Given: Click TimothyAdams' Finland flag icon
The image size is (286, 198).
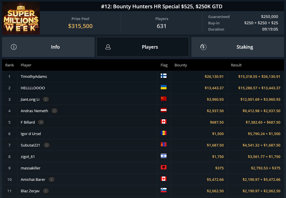Looking at the screenshot, I should 164,76.
